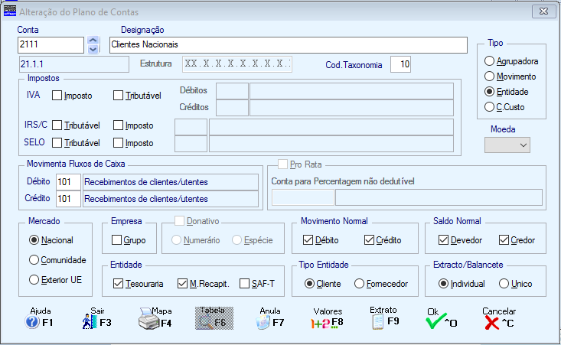
Task: Click the application icon in title bar
Action: pyautogui.click(x=10, y=11)
